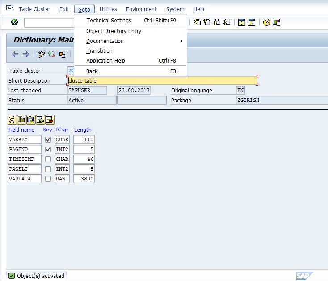The height and width of the screenshot is (281, 328).
Task: Choose Technical Settings from Goto menu
Action: coord(130,20)
